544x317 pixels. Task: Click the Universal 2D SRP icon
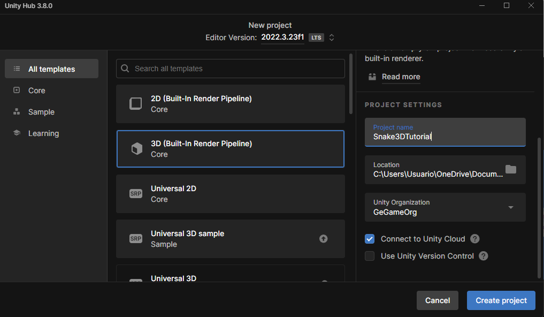click(136, 194)
